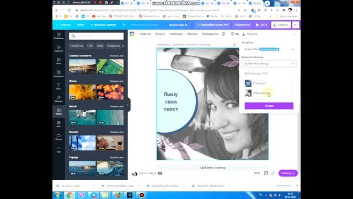Image resolution: width=353 pixels, height=199 pixels.
Task: Open the Помощь ? help button
Action: pyautogui.click(x=288, y=173)
